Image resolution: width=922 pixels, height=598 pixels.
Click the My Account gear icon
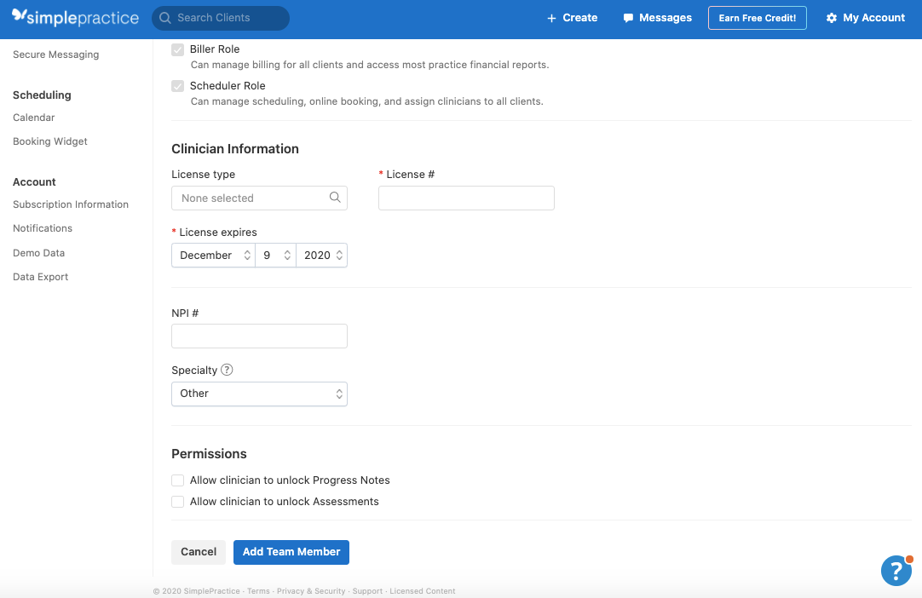[831, 17]
